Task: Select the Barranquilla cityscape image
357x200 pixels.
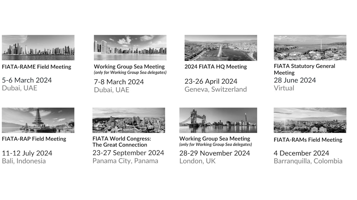Action: pos(310,120)
